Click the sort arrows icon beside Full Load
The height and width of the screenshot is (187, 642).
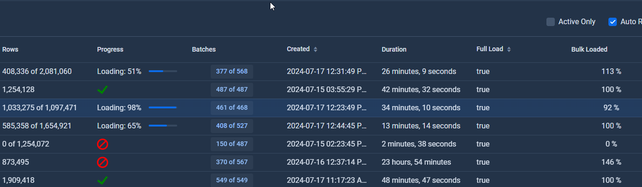[509, 49]
